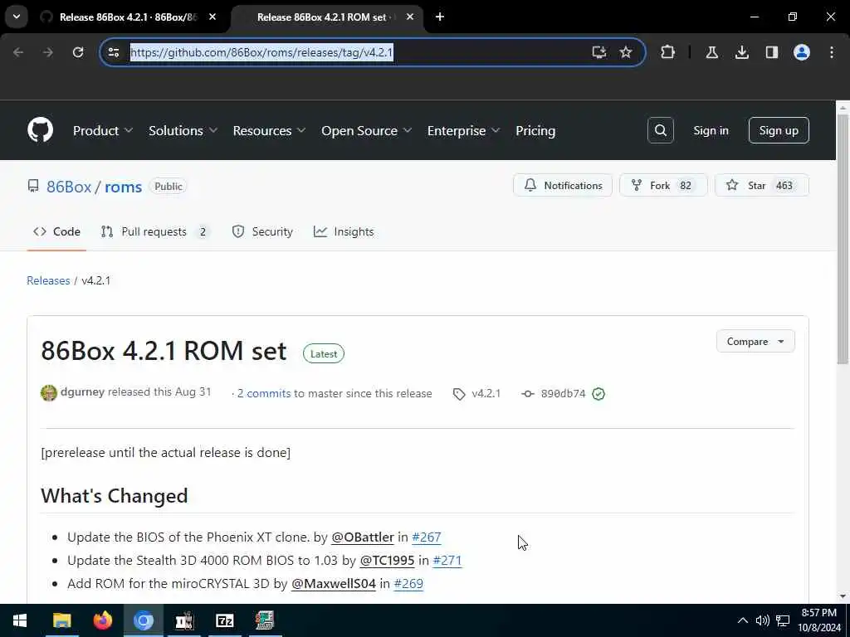This screenshot has height=637, width=850.
Task: Toggle the browser side panel icon
Action: coord(772,52)
